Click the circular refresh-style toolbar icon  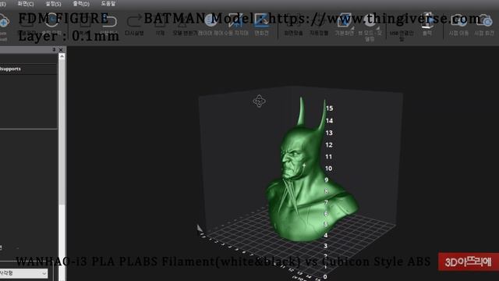tap(52, 21)
